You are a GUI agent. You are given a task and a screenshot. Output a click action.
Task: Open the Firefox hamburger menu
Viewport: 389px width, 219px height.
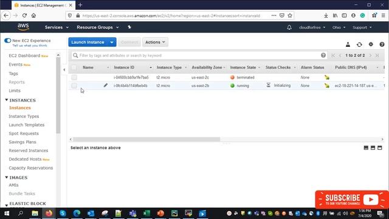point(384,15)
